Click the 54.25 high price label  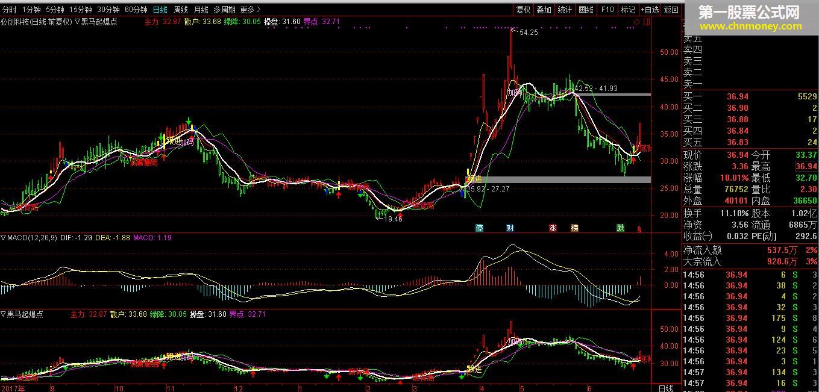[x=528, y=33]
